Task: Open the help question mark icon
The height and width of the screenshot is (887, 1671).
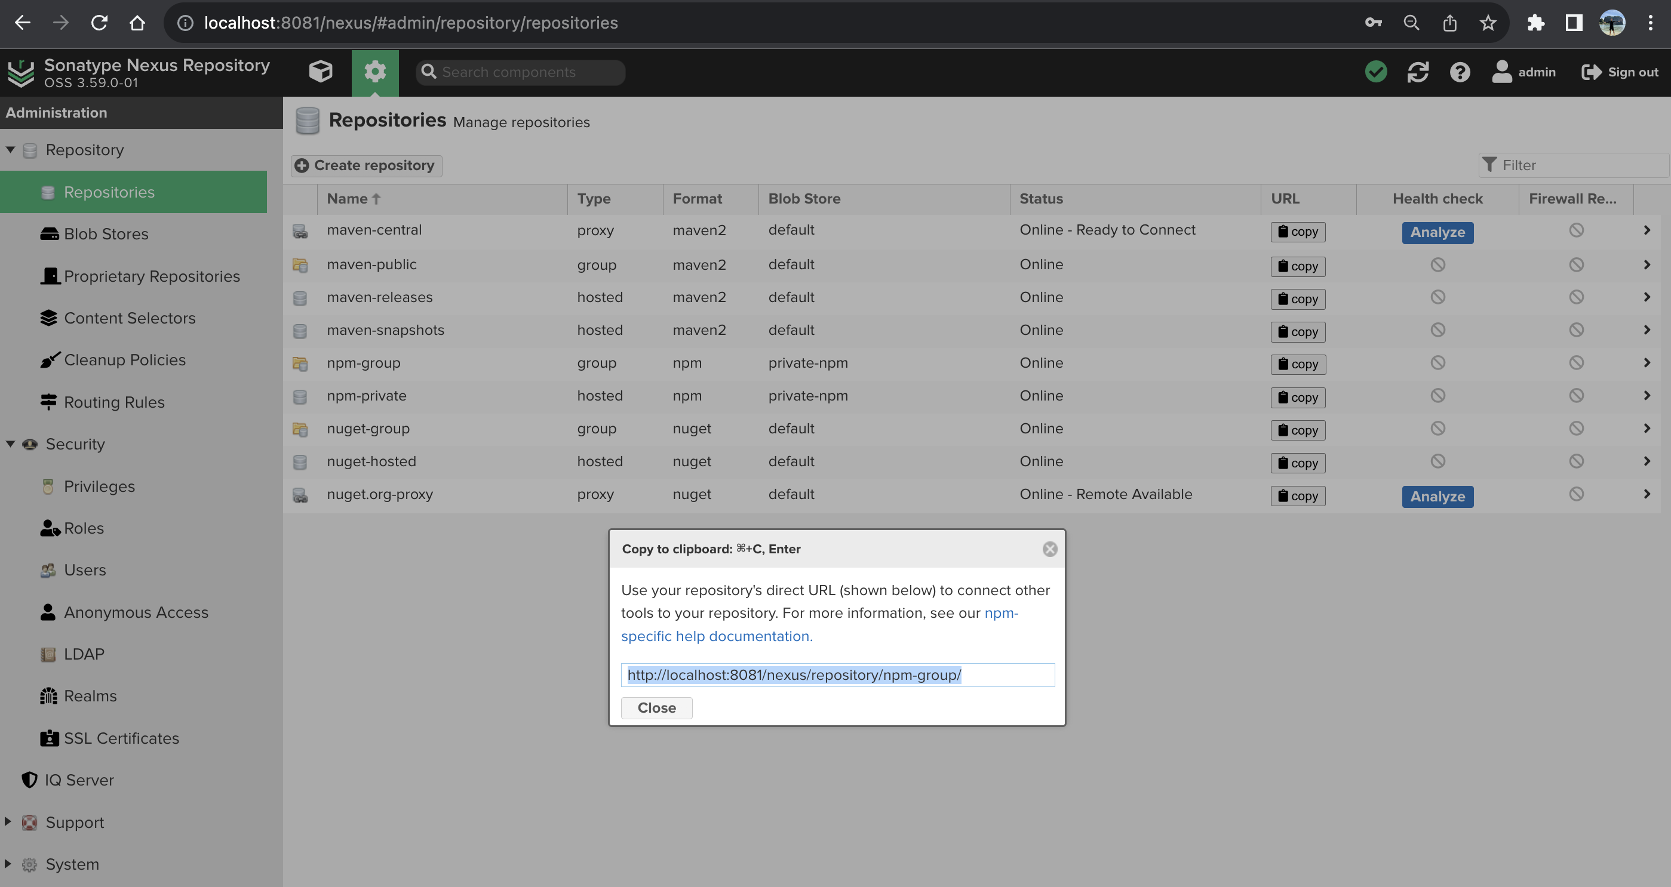Action: click(1460, 71)
